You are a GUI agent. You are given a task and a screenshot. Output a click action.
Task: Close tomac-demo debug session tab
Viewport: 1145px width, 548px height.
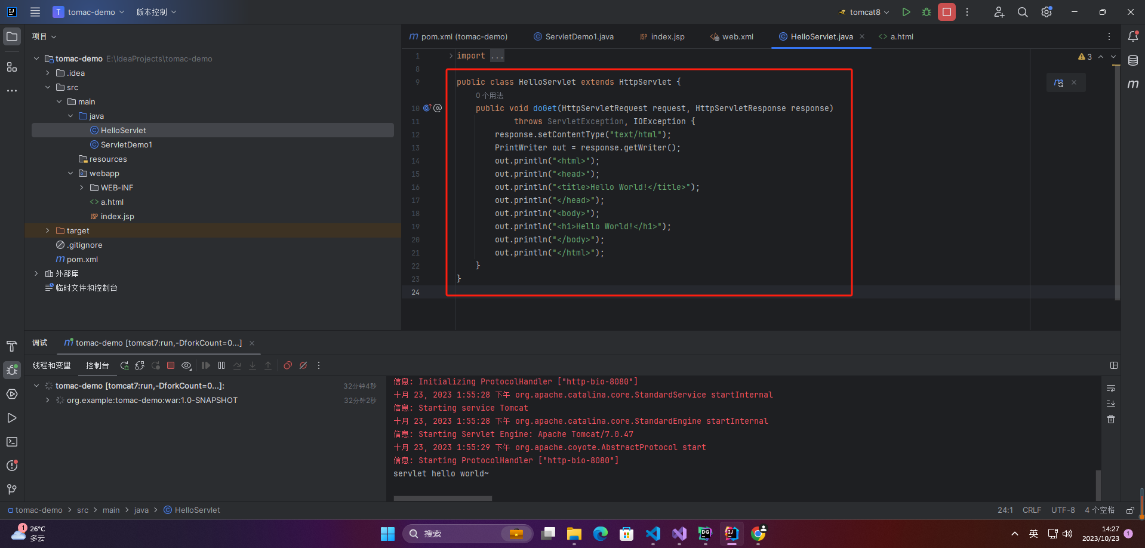coord(252,343)
